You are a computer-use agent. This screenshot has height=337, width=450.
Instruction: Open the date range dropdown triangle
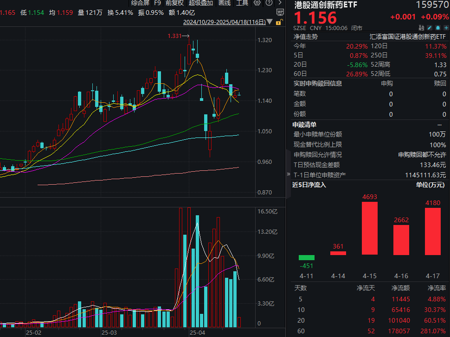tap(270, 22)
